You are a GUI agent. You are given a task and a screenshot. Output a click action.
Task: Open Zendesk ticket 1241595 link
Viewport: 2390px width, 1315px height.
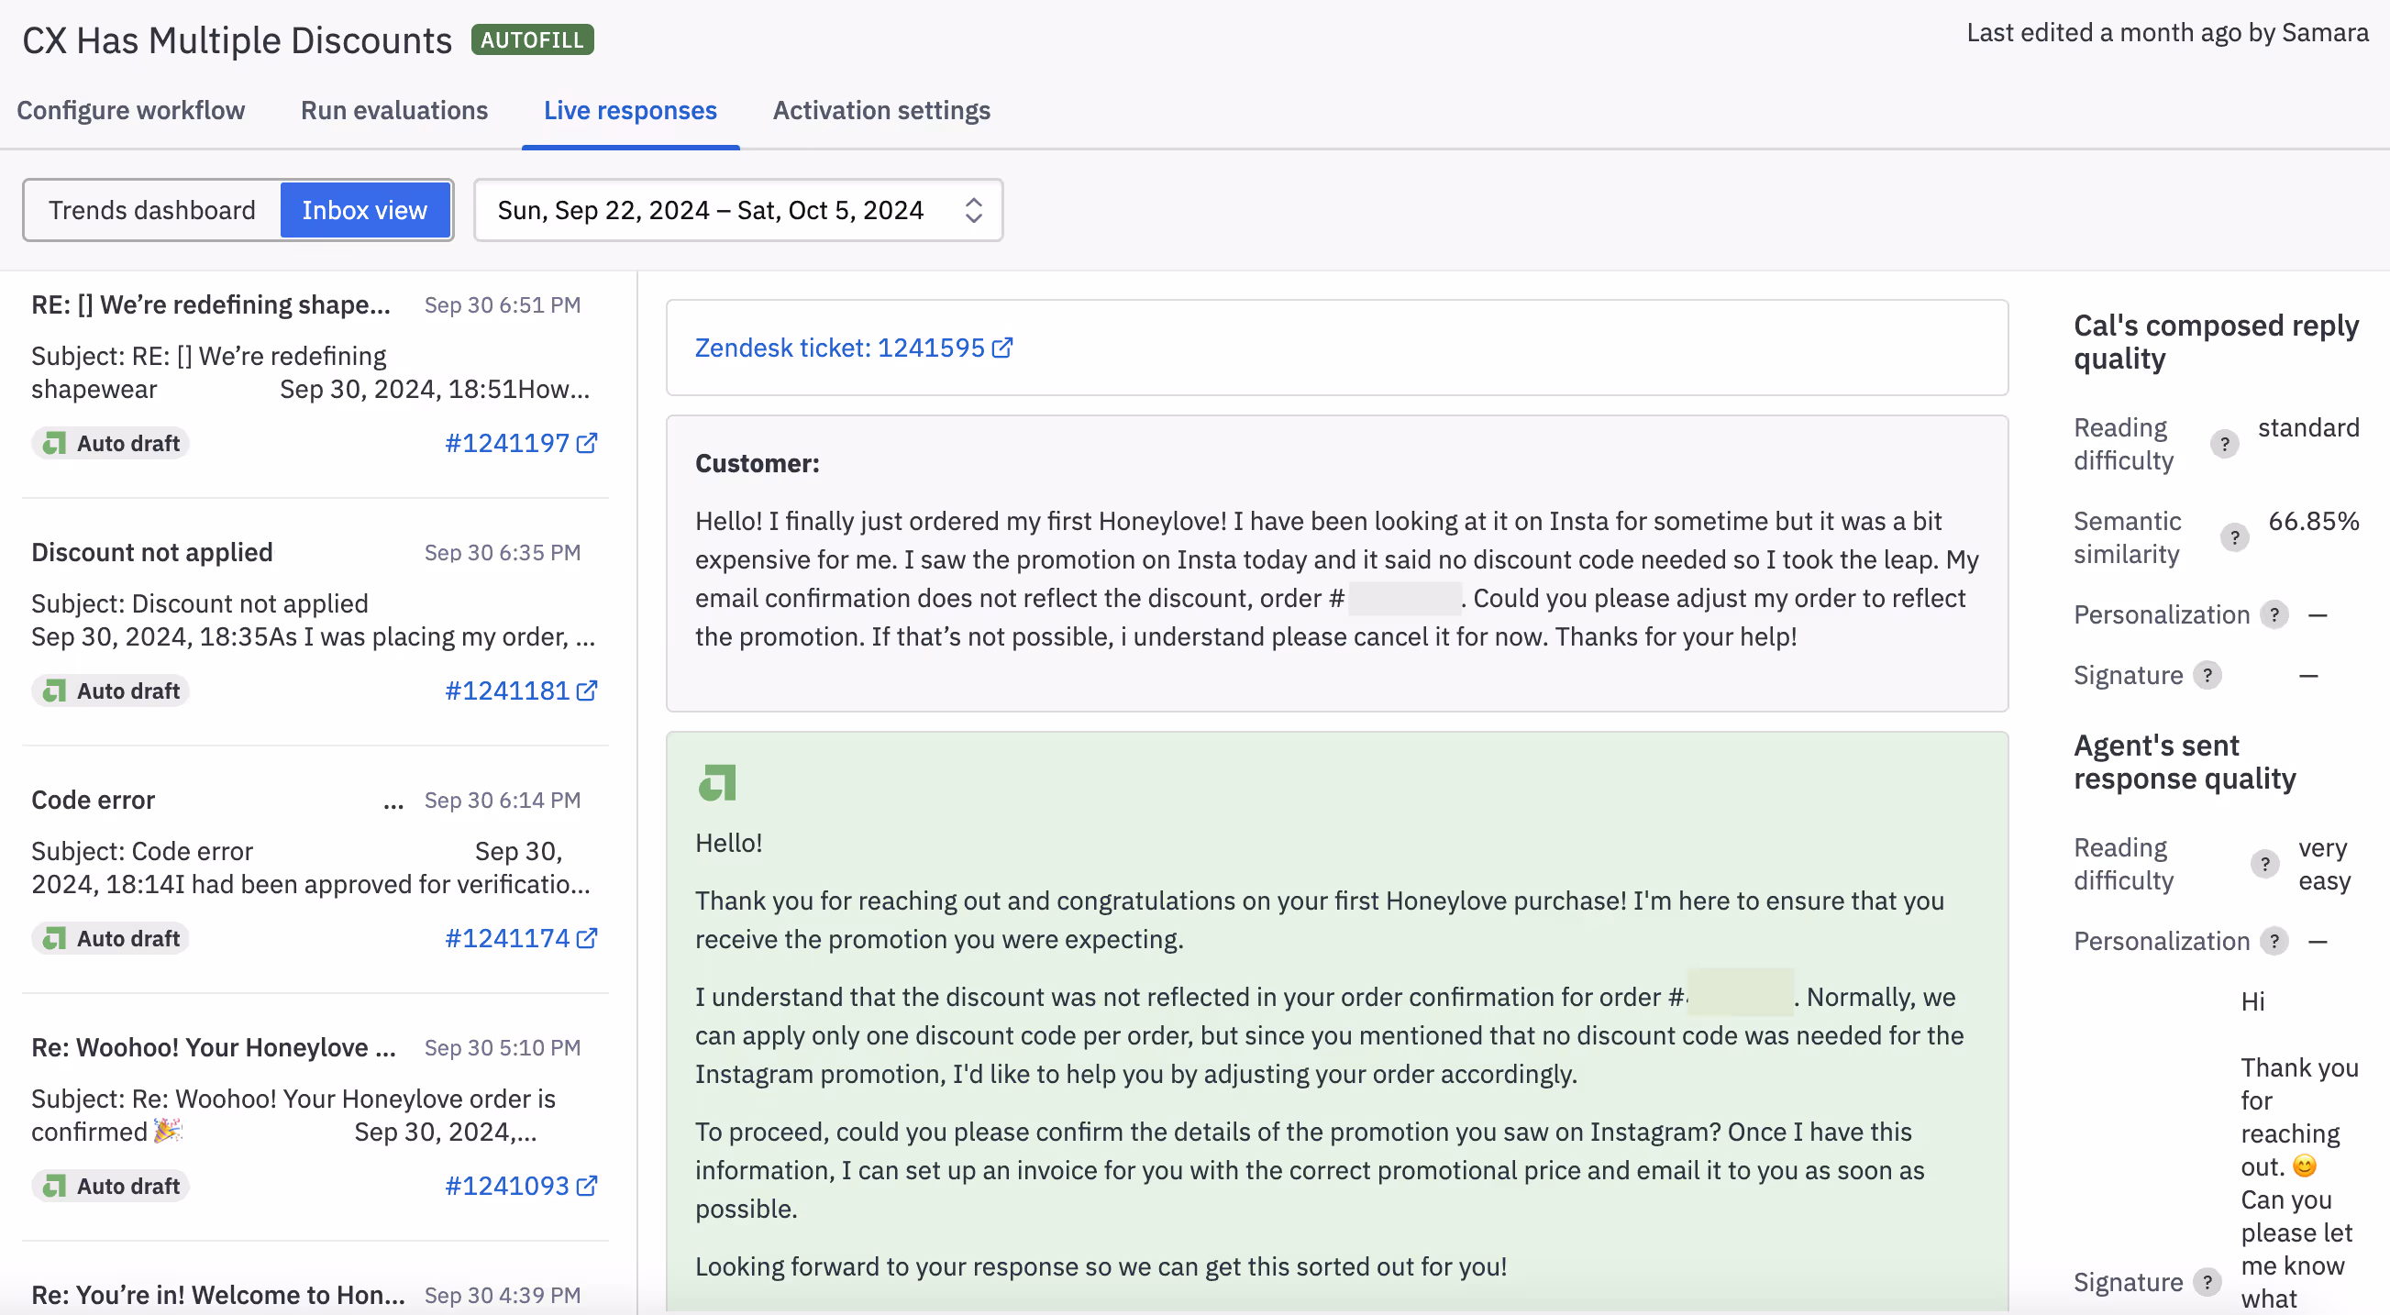tap(840, 347)
